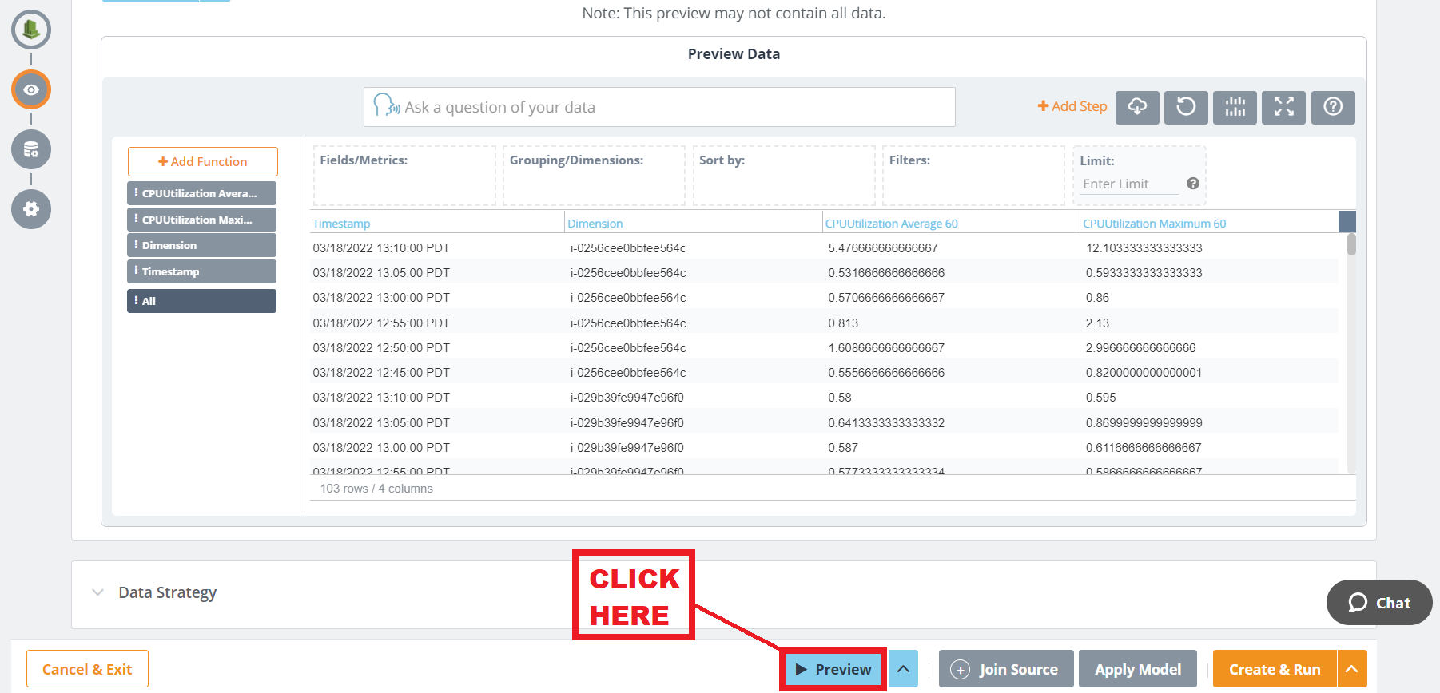Open the chart visualization icon
This screenshot has width=1440, height=693.
pyautogui.click(x=1235, y=107)
